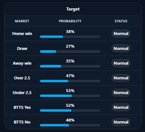Image resolution: width=145 pixels, height=132 pixels.
Task: Click the Home win 38% probability bar
Action: pyautogui.click(x=70, y=37)
